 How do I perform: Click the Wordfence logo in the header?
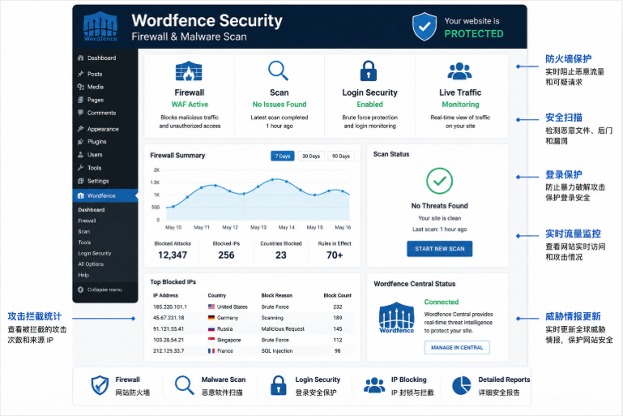[100, 26]
